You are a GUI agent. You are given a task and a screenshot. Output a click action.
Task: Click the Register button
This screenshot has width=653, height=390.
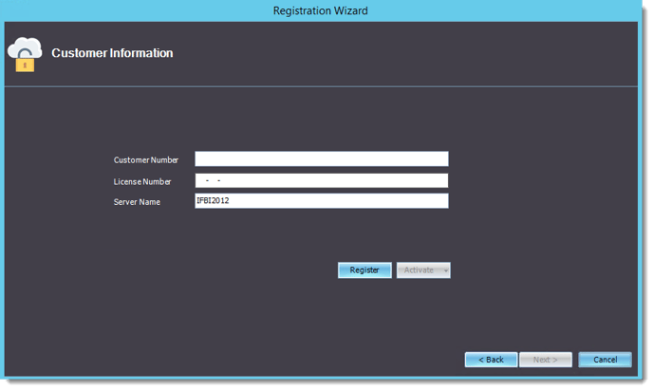click(x=364, y=270)
